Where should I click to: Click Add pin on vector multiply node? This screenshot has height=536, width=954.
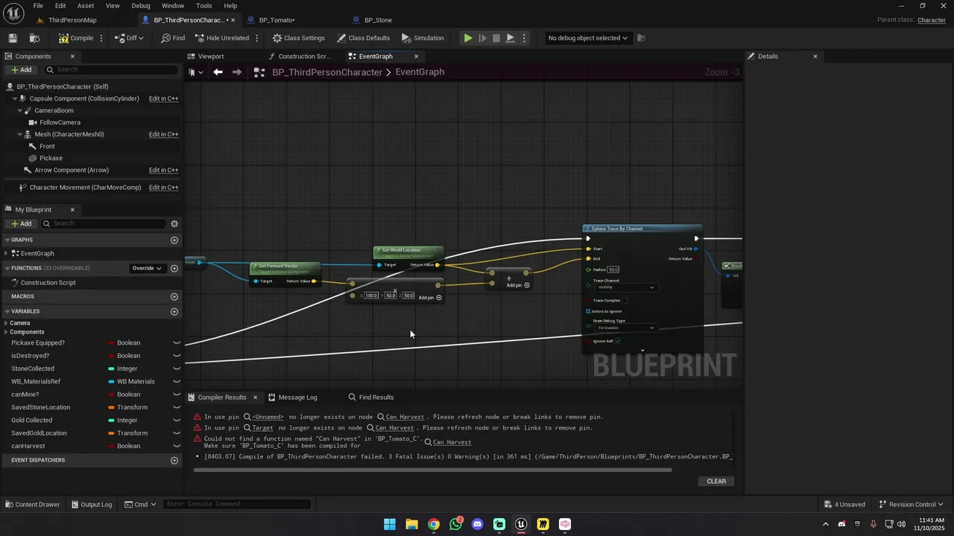tap(430, 298)
